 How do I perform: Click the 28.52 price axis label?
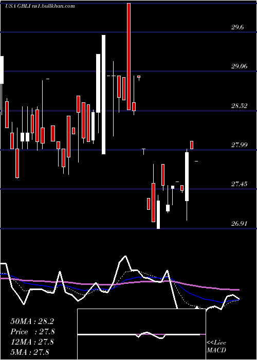point(240,106)
